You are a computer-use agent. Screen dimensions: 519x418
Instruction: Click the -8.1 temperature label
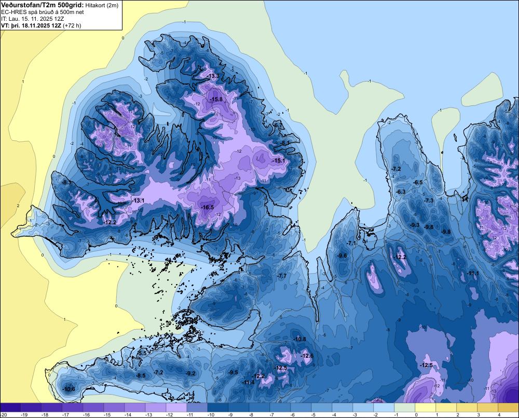tap(285, 143)
